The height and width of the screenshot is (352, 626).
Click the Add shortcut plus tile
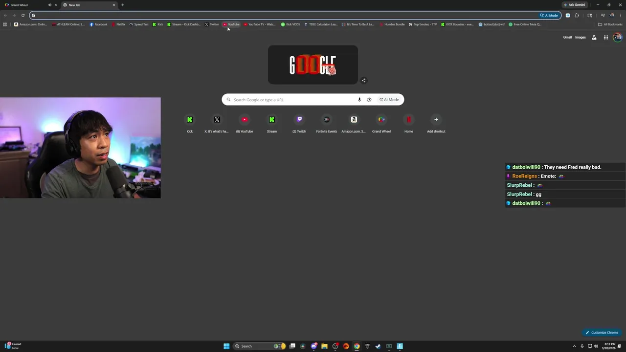pyautogui.click(x=436, y=123)
